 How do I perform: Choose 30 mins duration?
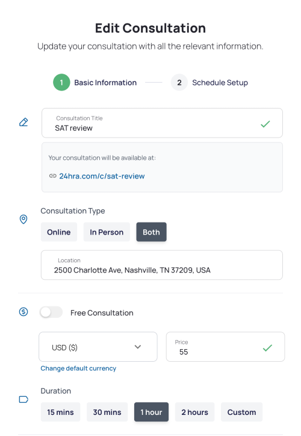click(x=107, y=412)
